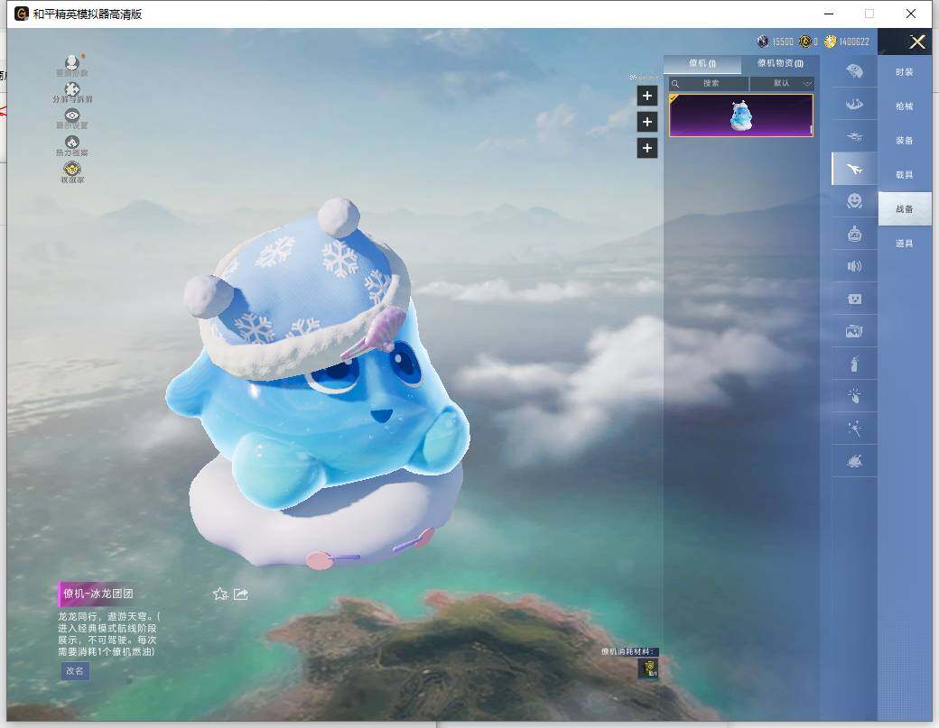Open the pointing hand gesture category icon
Image resolution: width=939 pixels, height=728 pixels.
854,395
